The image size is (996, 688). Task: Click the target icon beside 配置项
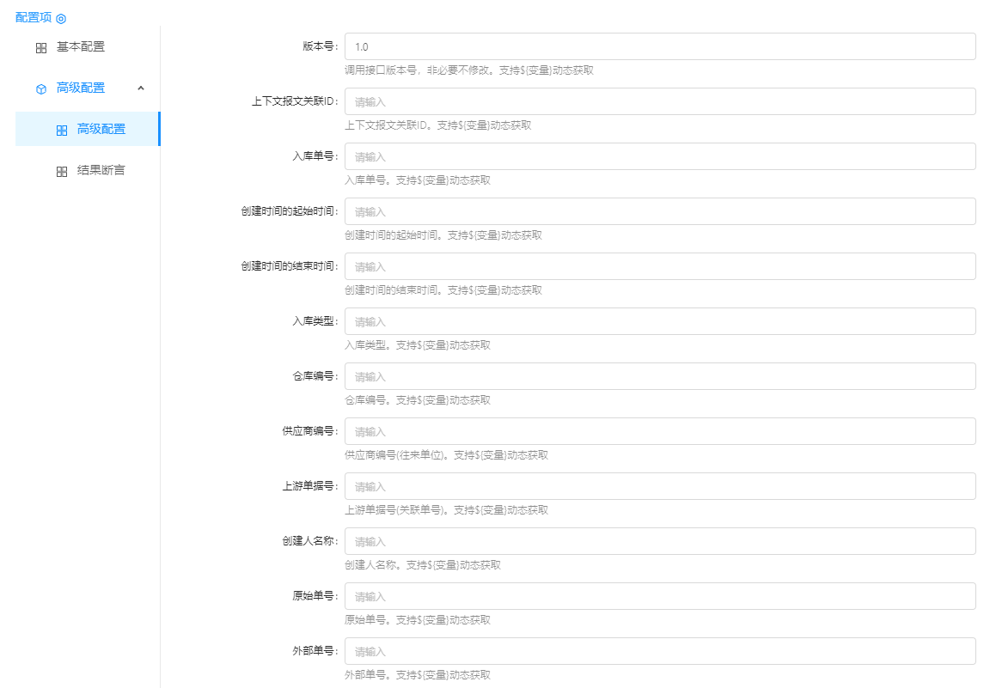(61, 18)
